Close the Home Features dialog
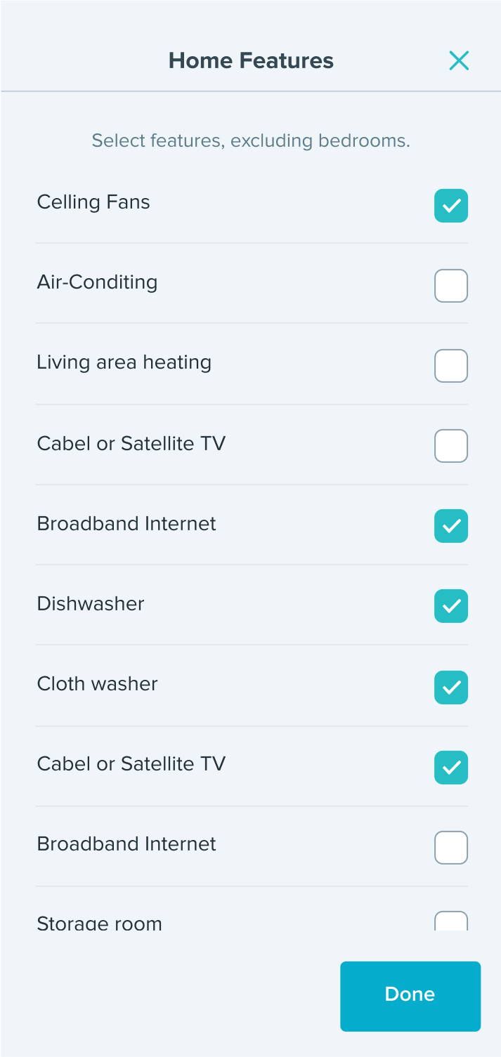Image resolution: width=501 pixels, height=1057 pixels. pos(459,61)
